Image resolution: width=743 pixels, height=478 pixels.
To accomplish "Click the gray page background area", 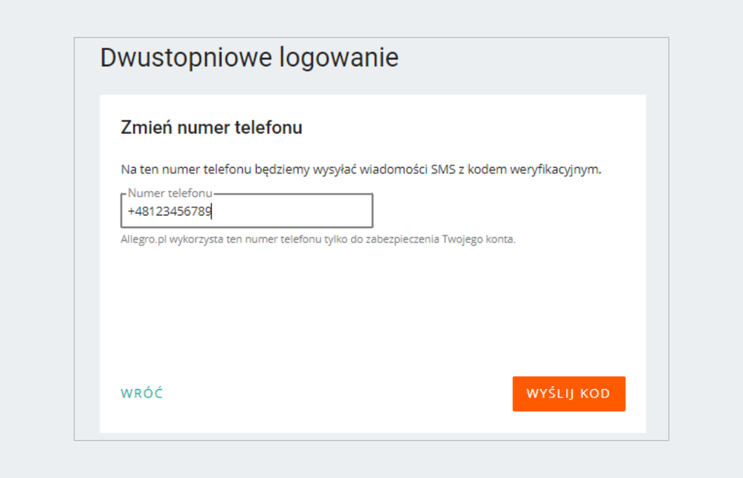I will 37,238.
